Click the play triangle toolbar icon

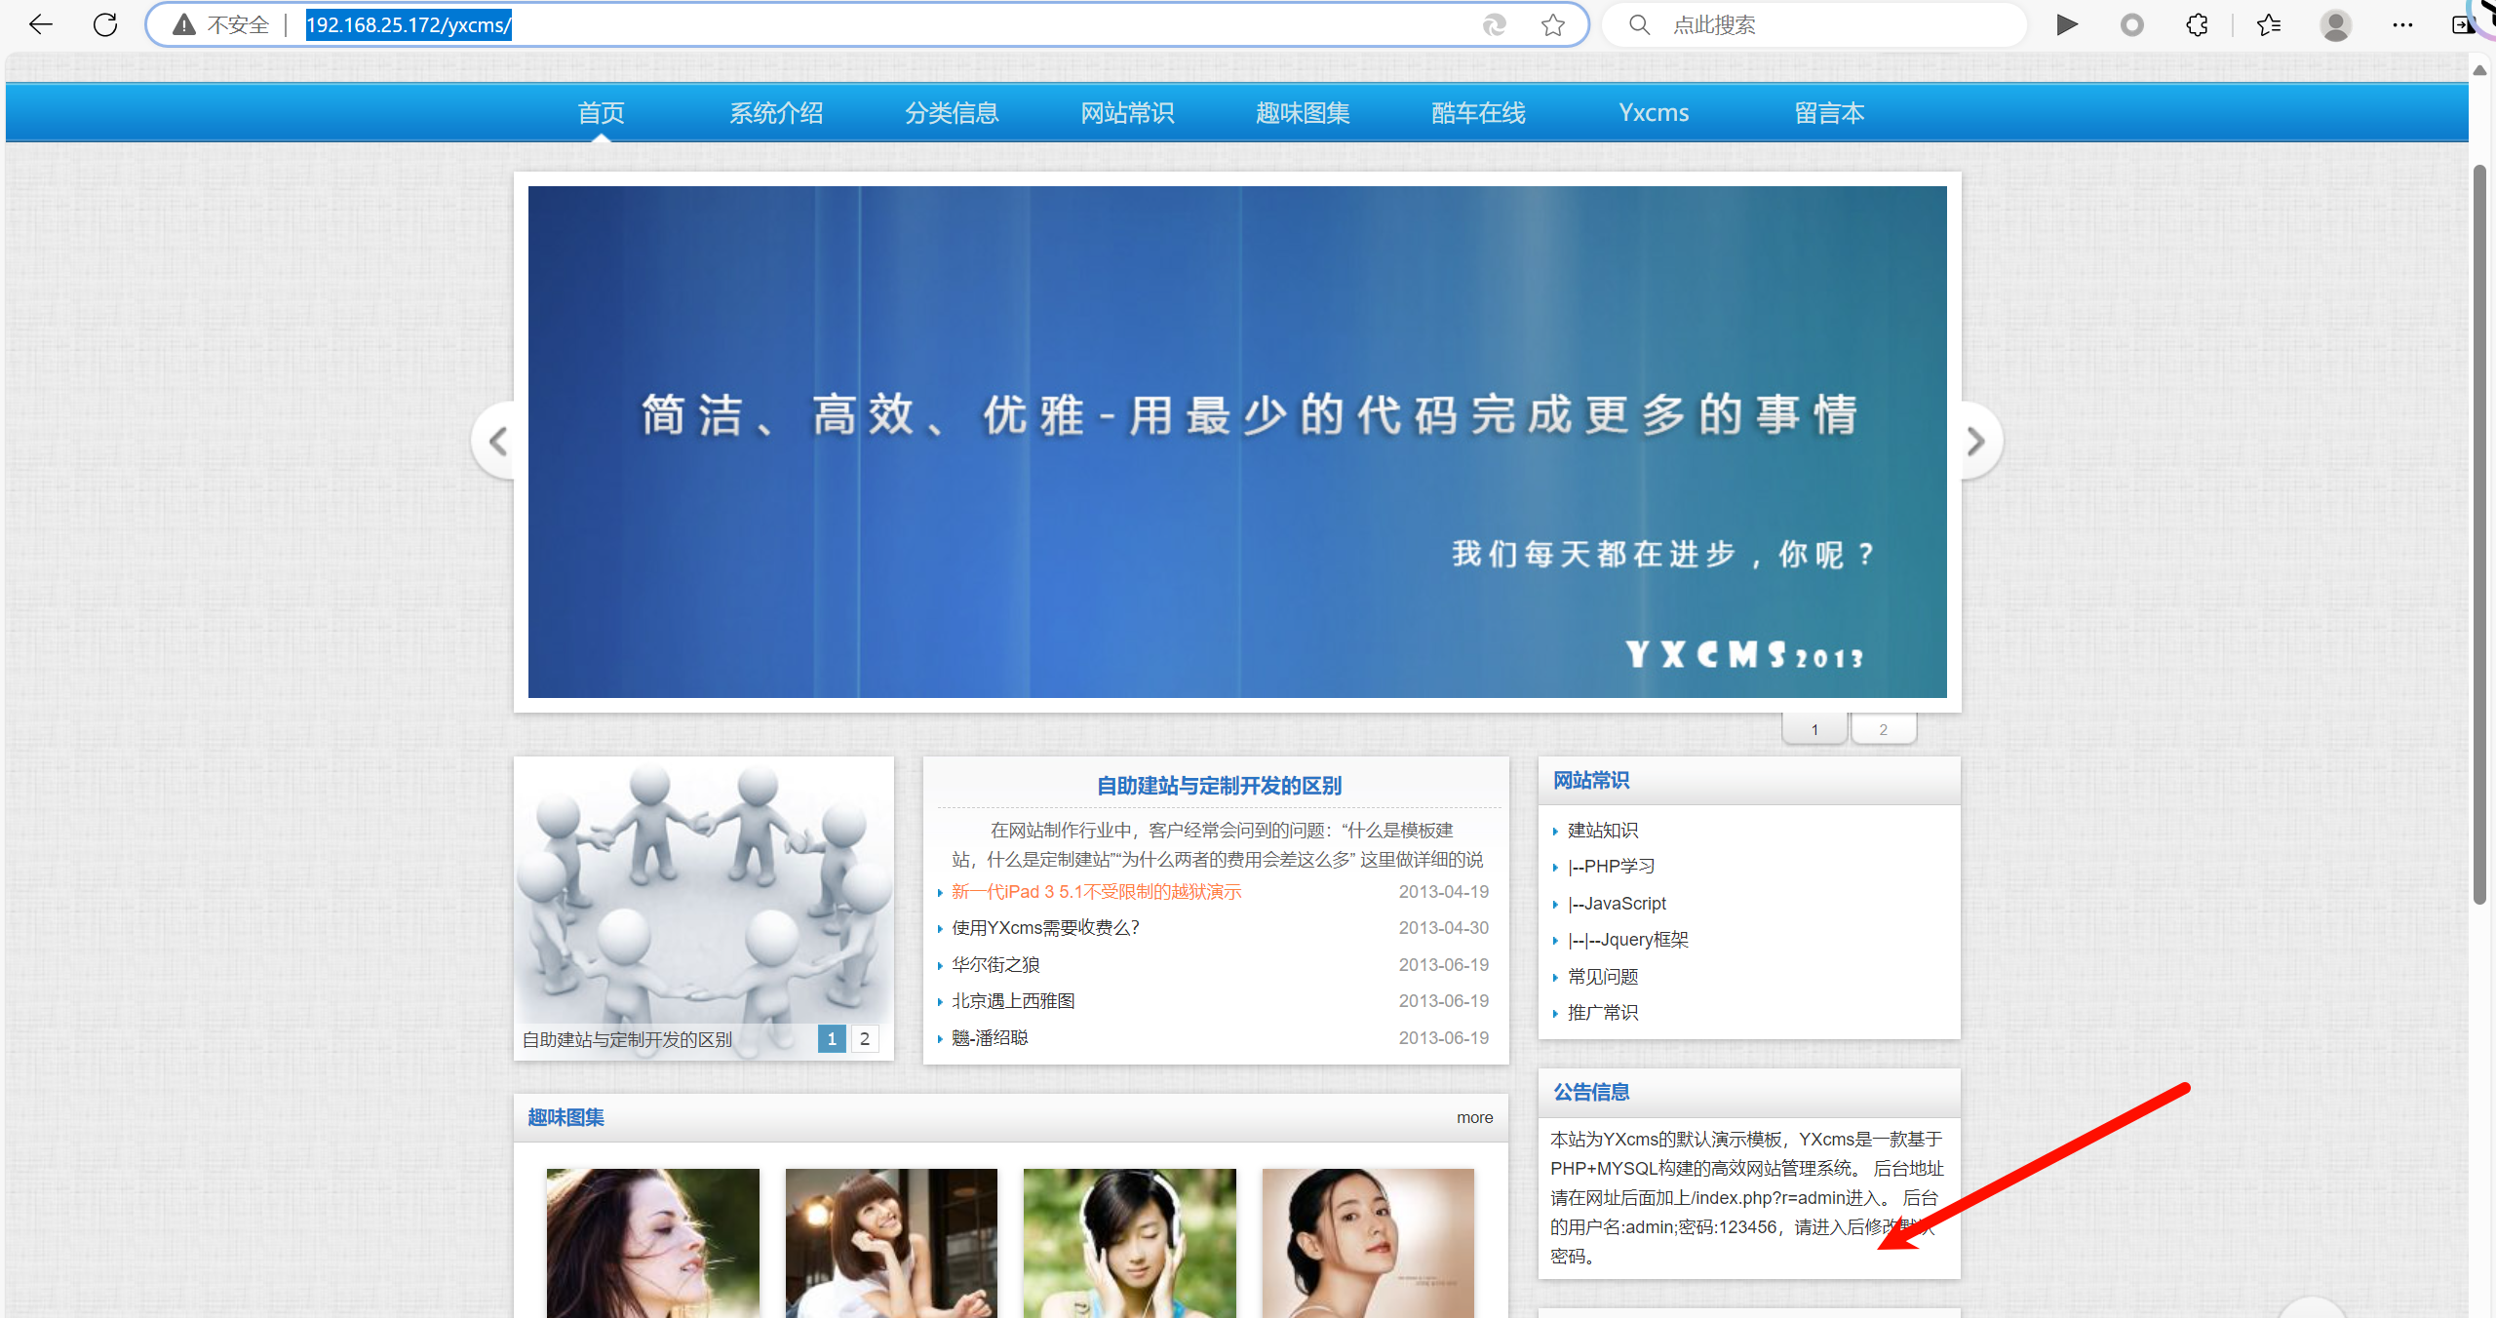[x=2066, y=25]
